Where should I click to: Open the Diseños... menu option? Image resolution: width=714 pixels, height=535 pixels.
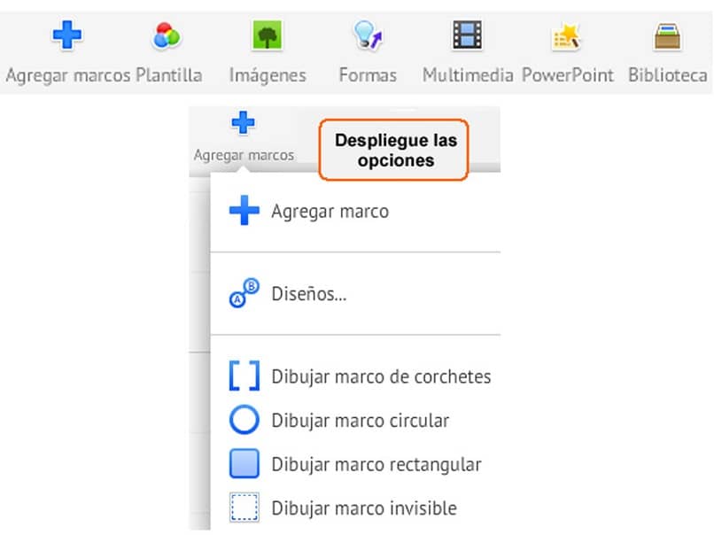tap(308, 294)
